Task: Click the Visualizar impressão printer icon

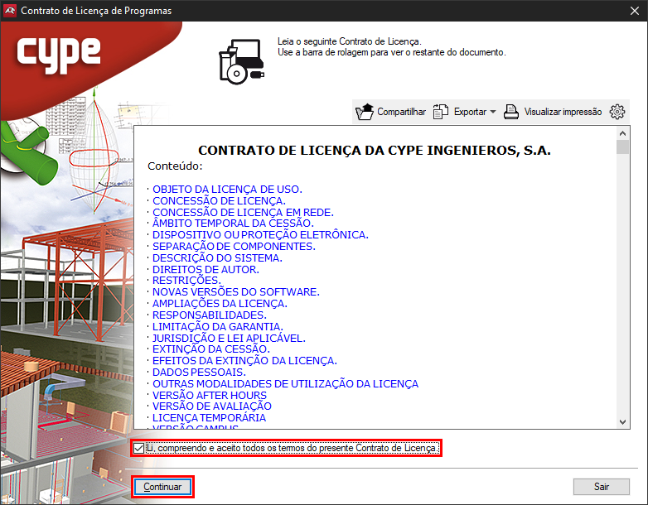Action: (x=511, y=112)
